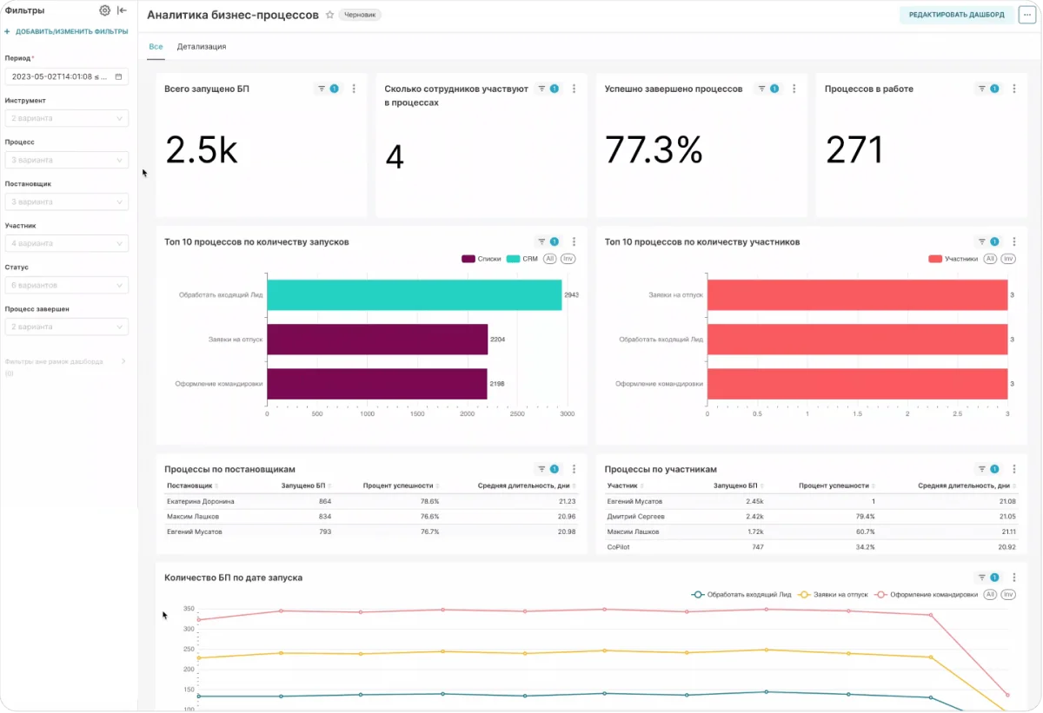The height and width of the screenshot is (713, 1043).
Task: Star the dashboard as favorite
Action: (329, 15)
